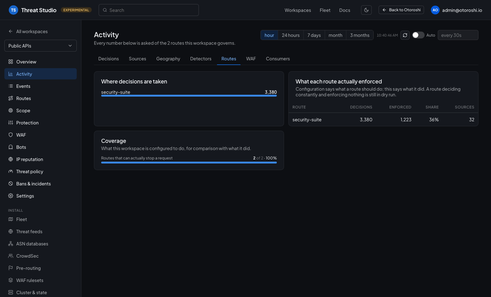Switch to the Sources tab

point(137,59)
